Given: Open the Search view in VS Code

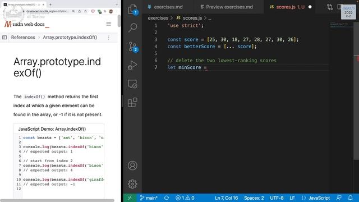Looking at the screenshot, I should [x=132, y=27].
